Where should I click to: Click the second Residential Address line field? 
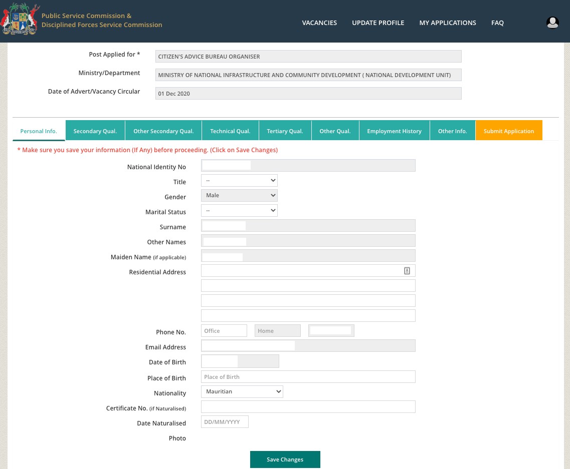point(308,286)
